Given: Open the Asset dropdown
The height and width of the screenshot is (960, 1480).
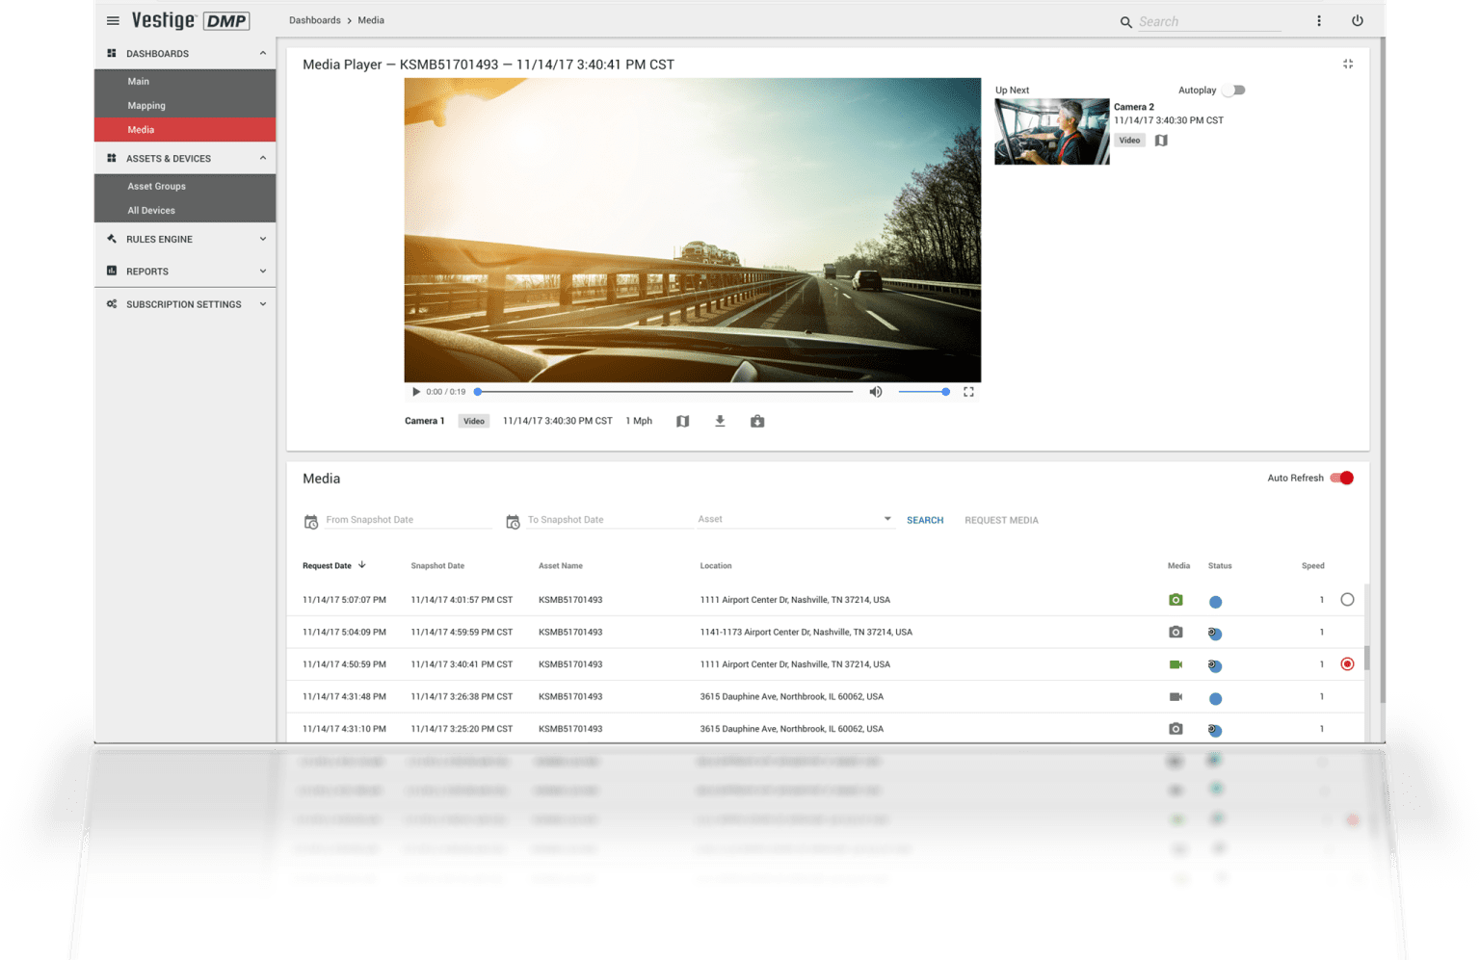Looking at the screenshot, I should [795, 520].
